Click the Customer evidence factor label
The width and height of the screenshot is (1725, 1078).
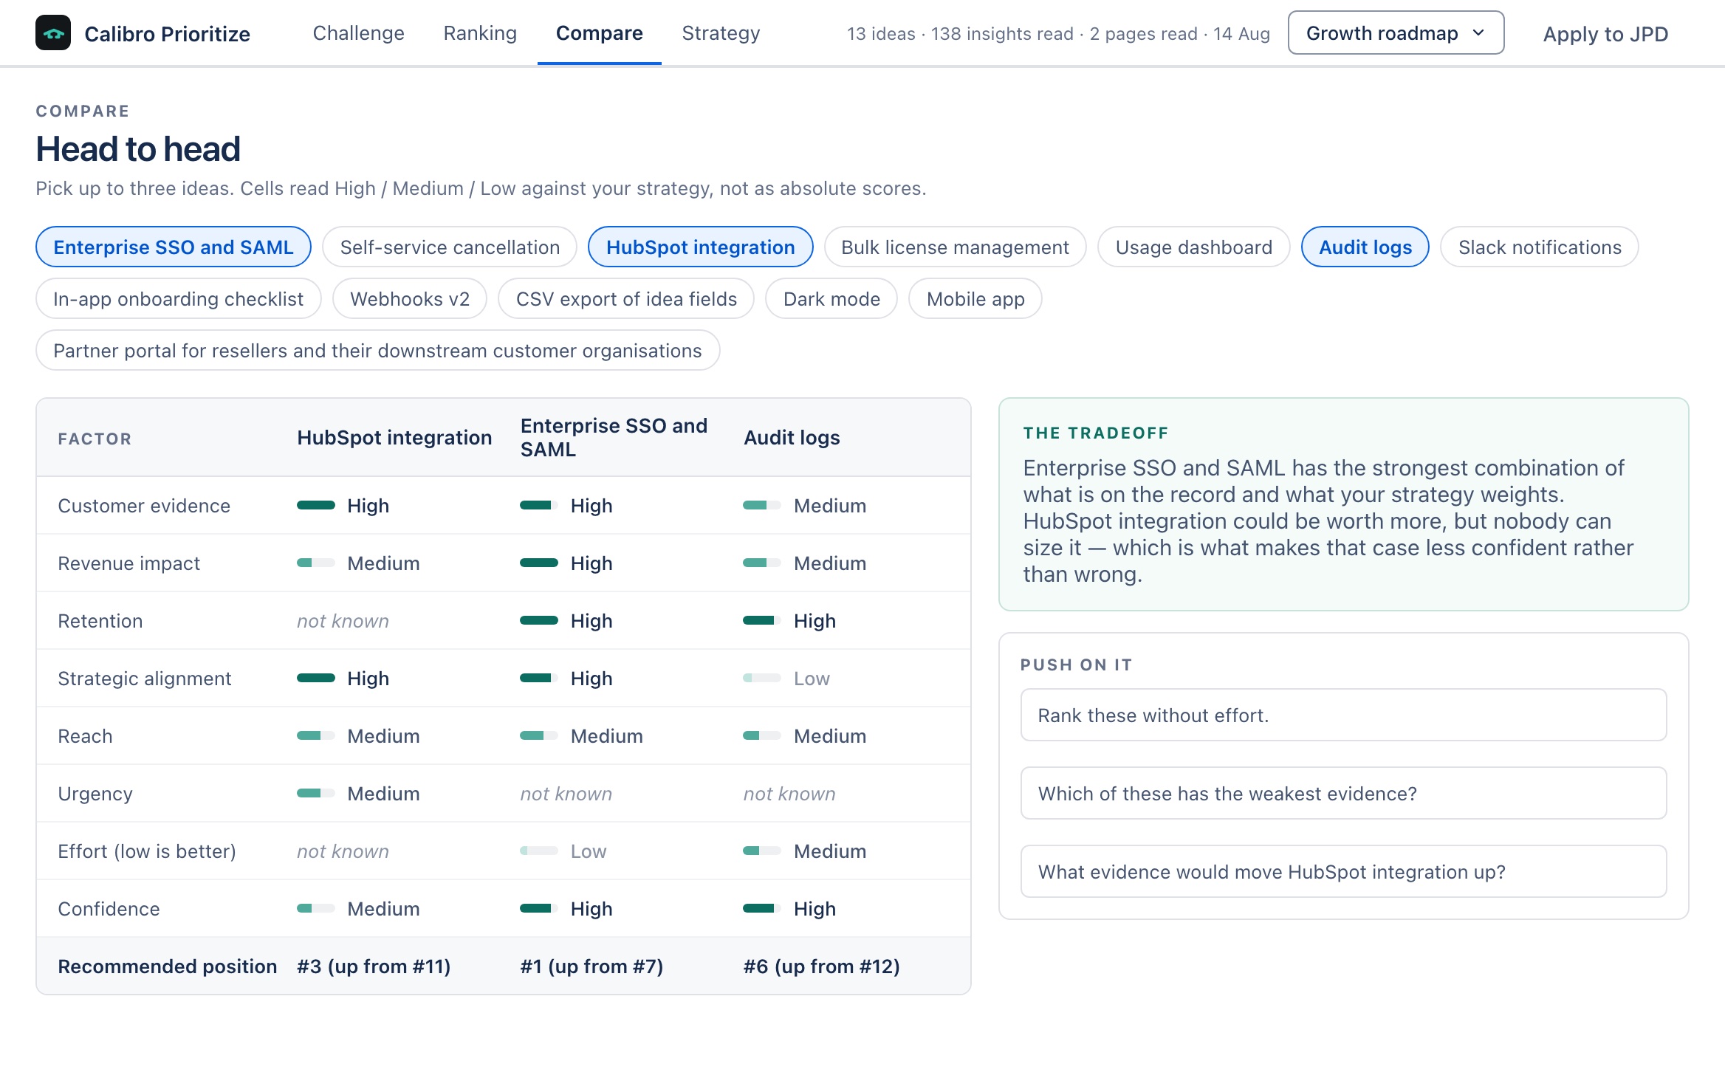[144, 506]
